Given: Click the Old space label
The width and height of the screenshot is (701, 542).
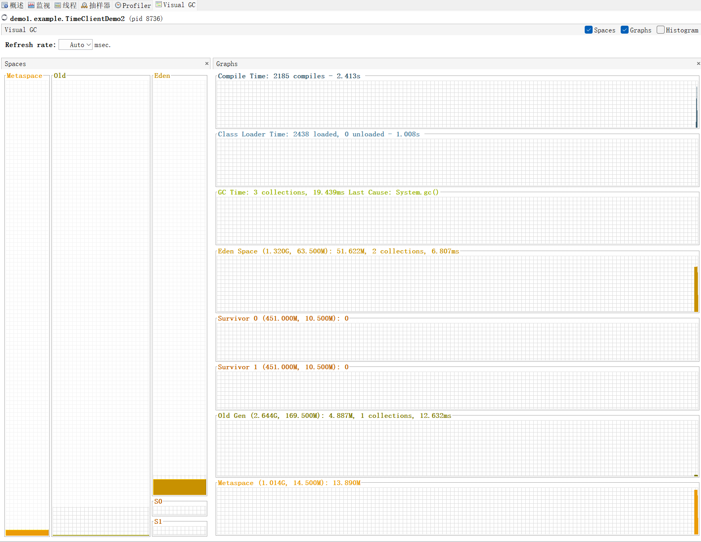Looking at the screenshot, I should (60, 76).
